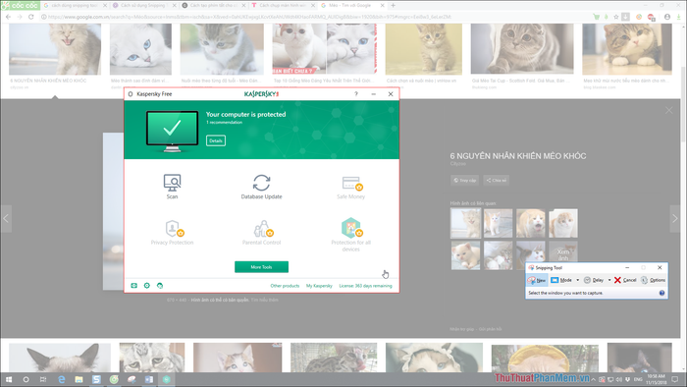
Task: Open '6 NGUYÊN NHÂN KHIẾN MÈO KHÓC' title link
Action: tap(518, 156)
